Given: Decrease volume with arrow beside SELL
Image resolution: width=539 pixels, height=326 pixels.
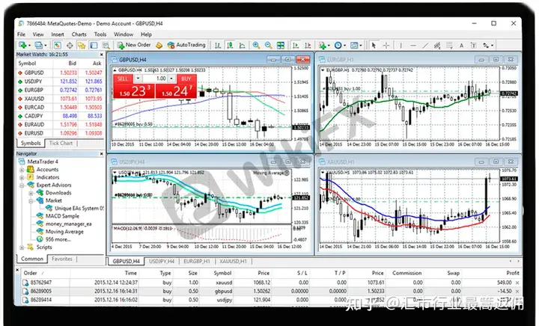Looking at the screenshot, I should tap(138, 79).
